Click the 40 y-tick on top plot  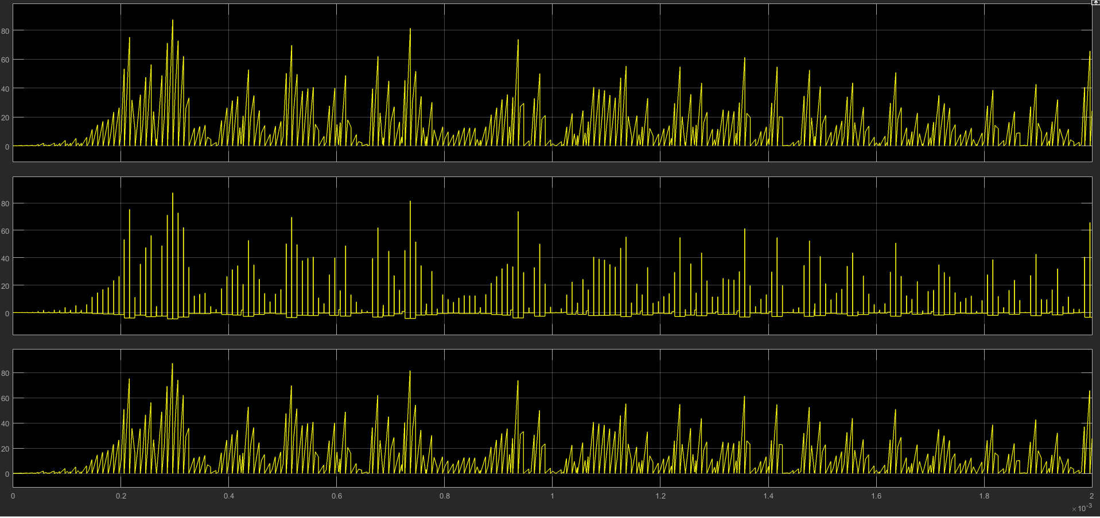click(6, 89)
